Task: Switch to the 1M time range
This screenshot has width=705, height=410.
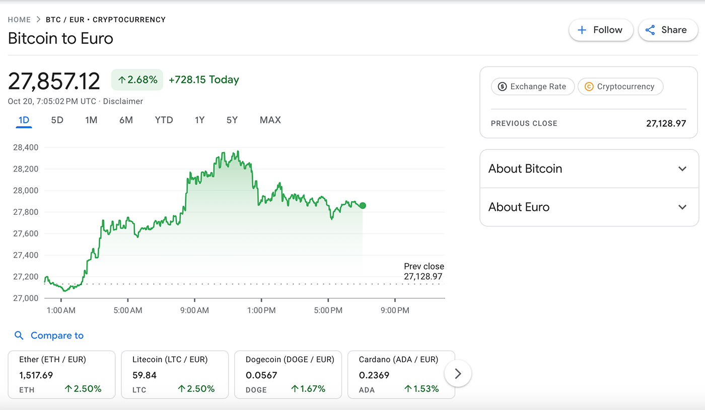Action: [91, 120]
